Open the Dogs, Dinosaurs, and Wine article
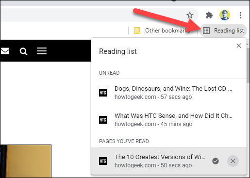The width and height of the screenshot is (250, 178). click(169, 93)
